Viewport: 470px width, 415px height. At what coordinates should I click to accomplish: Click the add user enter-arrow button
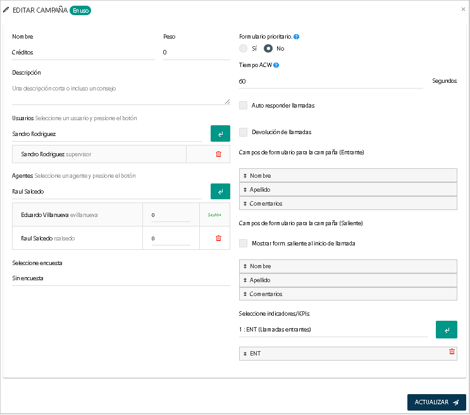click(x=220, y=134)
